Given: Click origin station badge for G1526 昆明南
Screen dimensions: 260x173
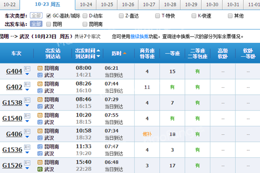Looking at the screenshot, I should (40, 162).
